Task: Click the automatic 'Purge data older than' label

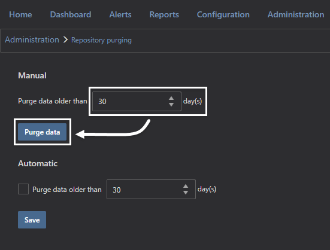Action: (67, 190)
